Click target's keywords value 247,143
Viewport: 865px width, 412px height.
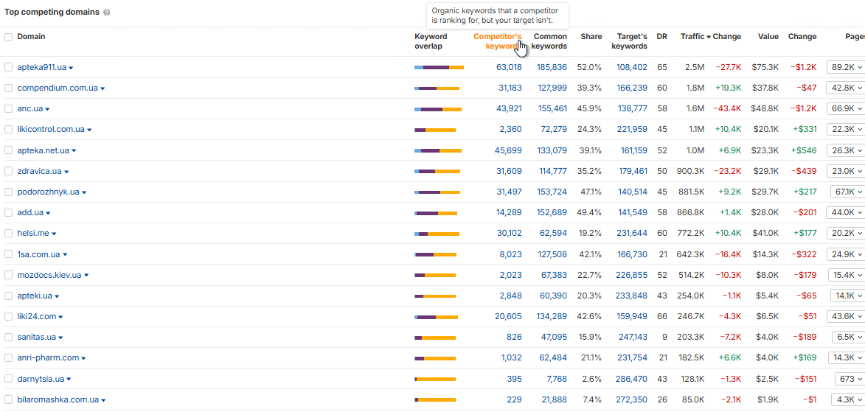click(632, 337)
